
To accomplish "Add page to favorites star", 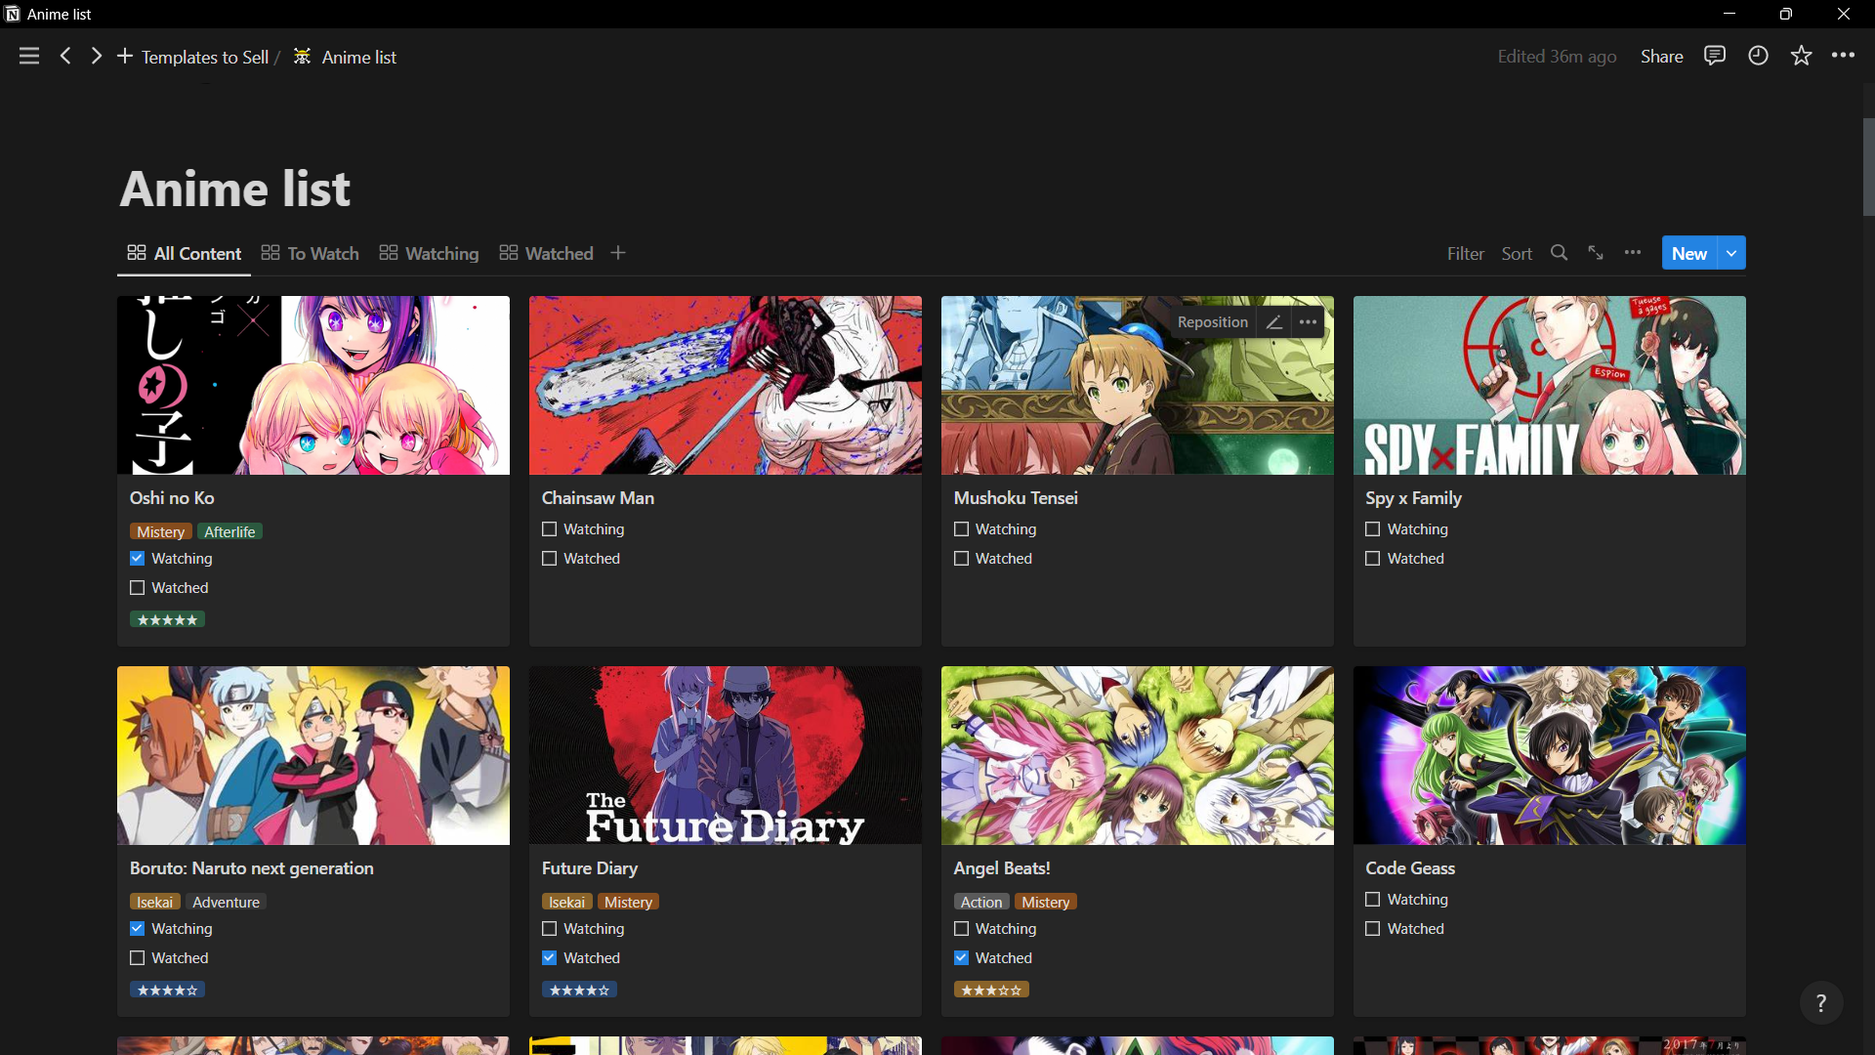I will 1801,57.
